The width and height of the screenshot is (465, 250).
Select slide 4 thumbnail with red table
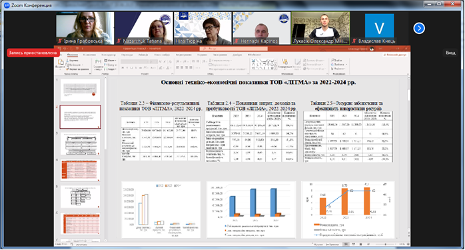tap(80, 170)
